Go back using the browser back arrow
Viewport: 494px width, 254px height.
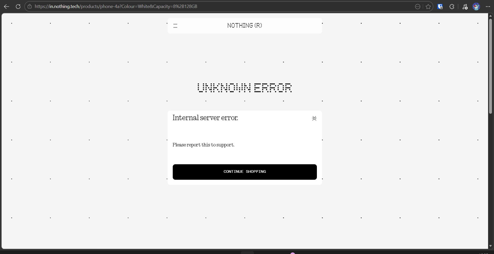[7, 7]
